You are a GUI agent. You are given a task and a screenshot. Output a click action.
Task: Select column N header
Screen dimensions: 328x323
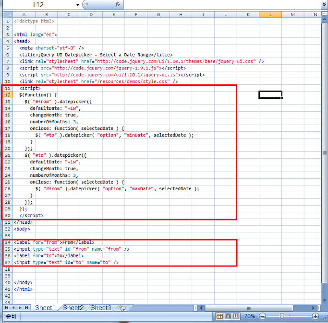313,14
